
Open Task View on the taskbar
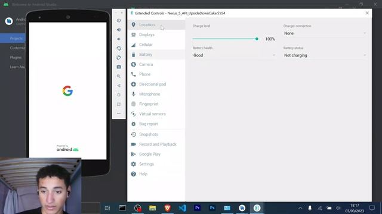(x=107, y=208)
